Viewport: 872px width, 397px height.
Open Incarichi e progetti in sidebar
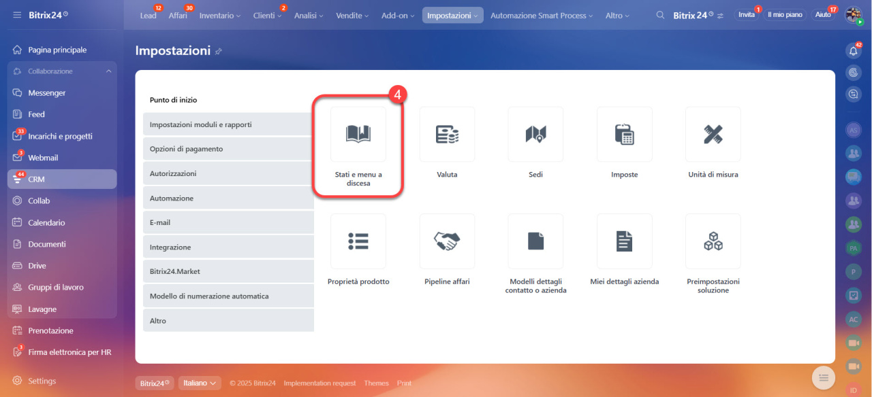pos(62,136)
